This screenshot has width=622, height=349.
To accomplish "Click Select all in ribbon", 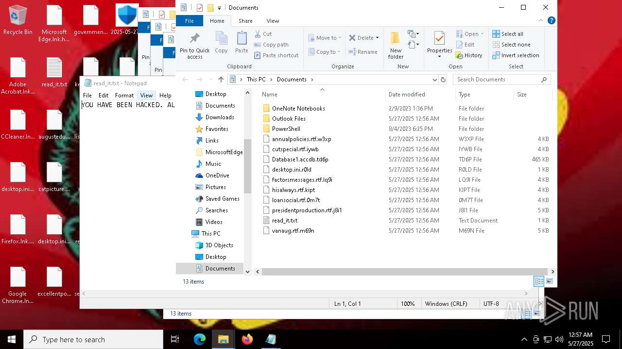I will (x=508, y=34).
